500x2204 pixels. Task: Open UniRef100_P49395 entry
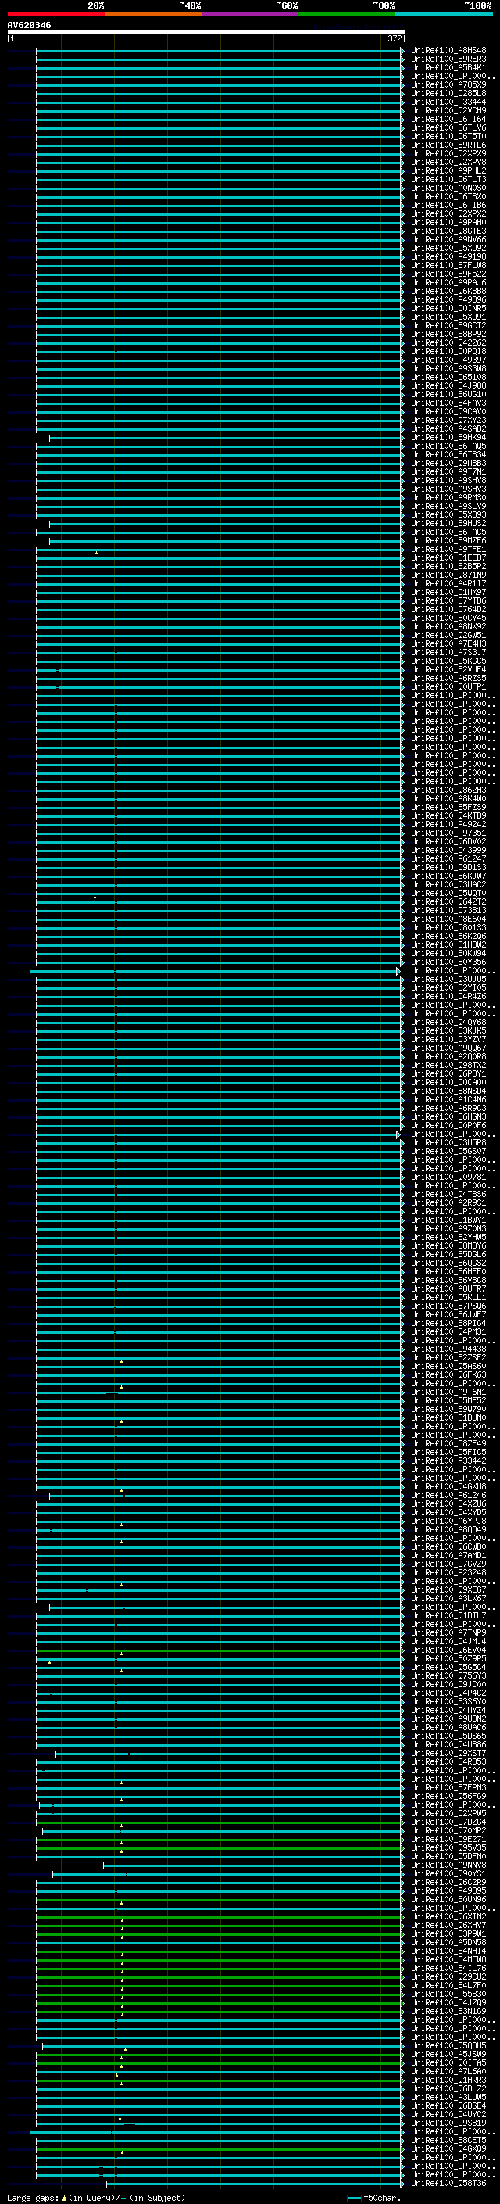448,1890
